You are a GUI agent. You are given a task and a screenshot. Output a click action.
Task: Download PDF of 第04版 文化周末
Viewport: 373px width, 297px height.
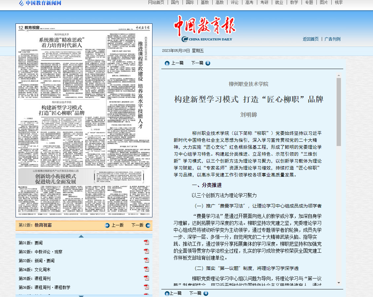146,269
